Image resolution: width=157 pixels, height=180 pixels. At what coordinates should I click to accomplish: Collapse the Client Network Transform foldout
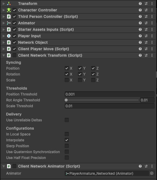click(4, 56)
